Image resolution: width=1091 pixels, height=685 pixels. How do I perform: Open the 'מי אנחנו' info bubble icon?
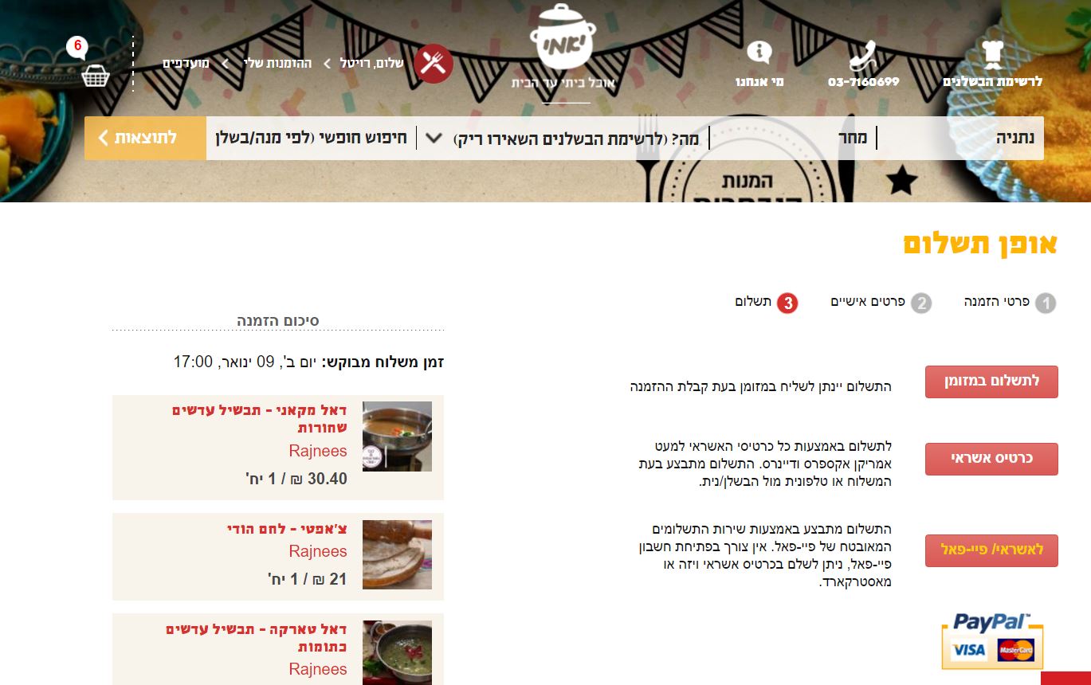point(759,53)
